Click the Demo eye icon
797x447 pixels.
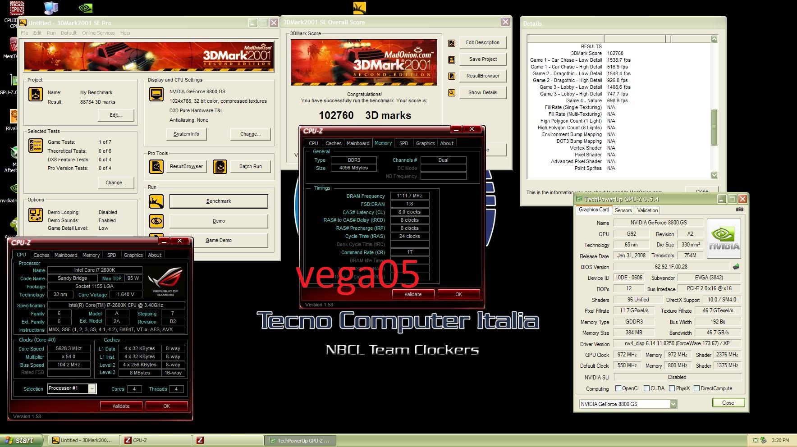pyautogui.click(x=156, y=221)
